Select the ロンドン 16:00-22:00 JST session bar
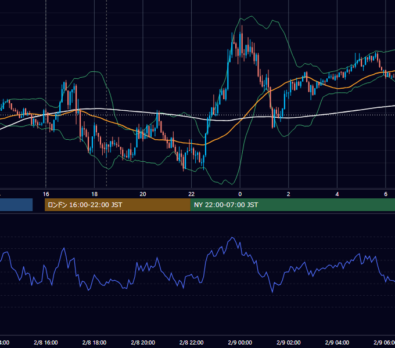 [x=117, y=205]
